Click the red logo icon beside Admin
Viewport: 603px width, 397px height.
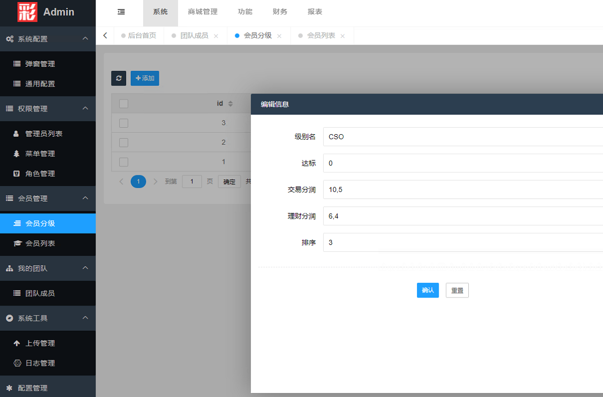coord(27,12)
